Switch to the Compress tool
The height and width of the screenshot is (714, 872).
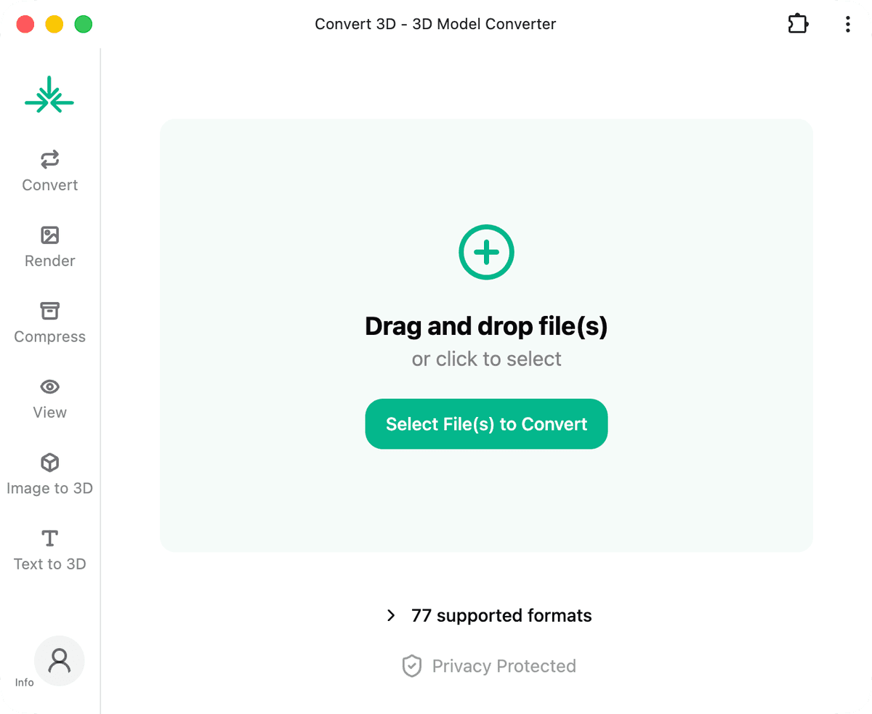pos(49,322)
